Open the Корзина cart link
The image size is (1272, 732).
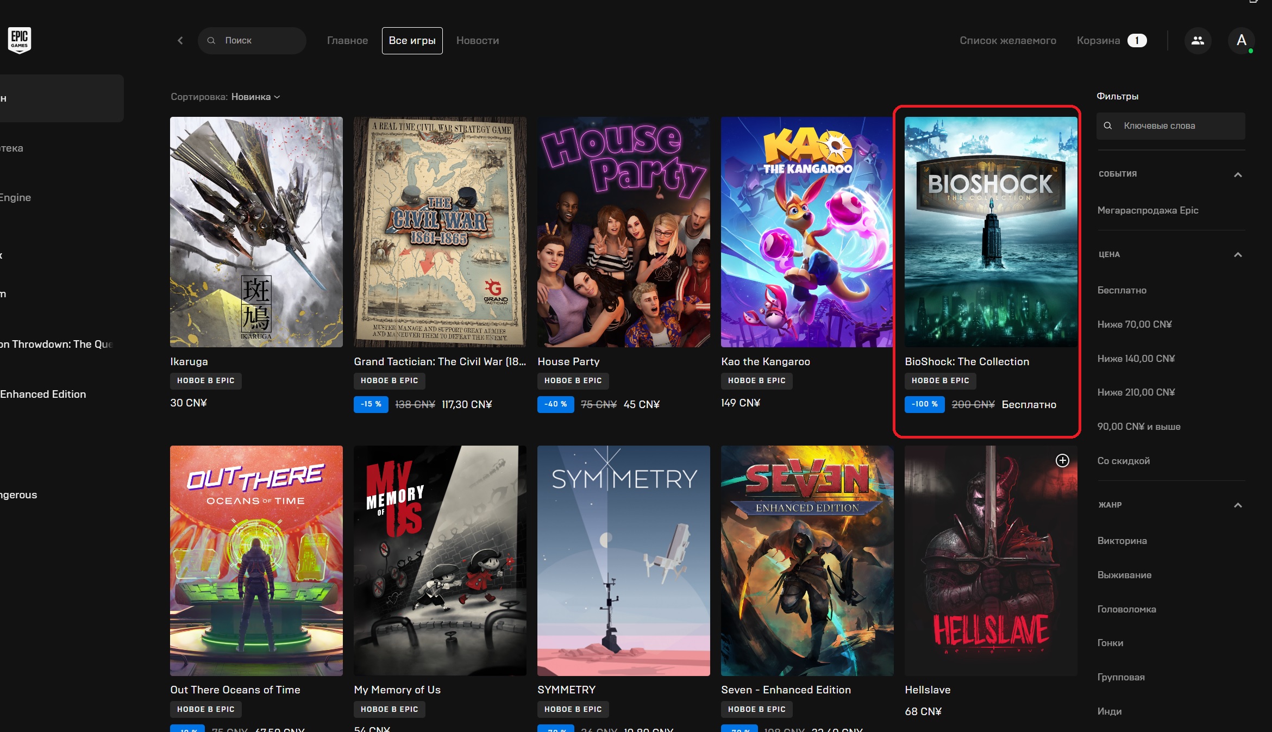[1098, 40]
